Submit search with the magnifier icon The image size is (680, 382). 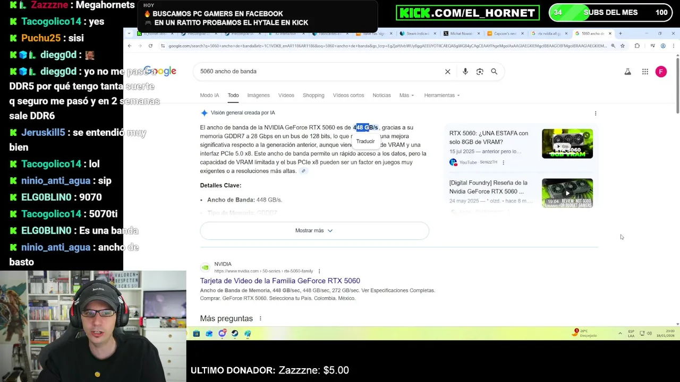click(x=494, y=72)
